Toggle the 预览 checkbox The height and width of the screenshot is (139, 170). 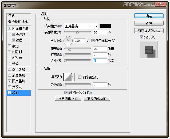pos(141,37)
